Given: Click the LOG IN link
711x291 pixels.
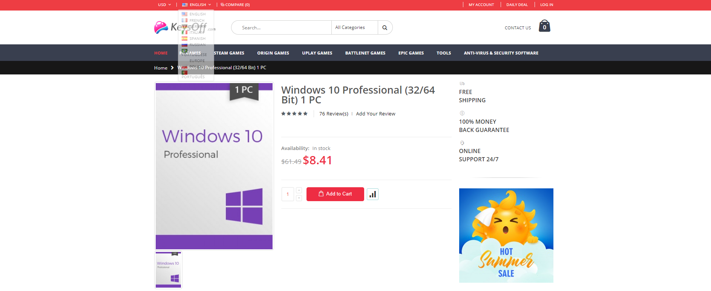Looking at the screenshot, I should click(x=547, y=5).
